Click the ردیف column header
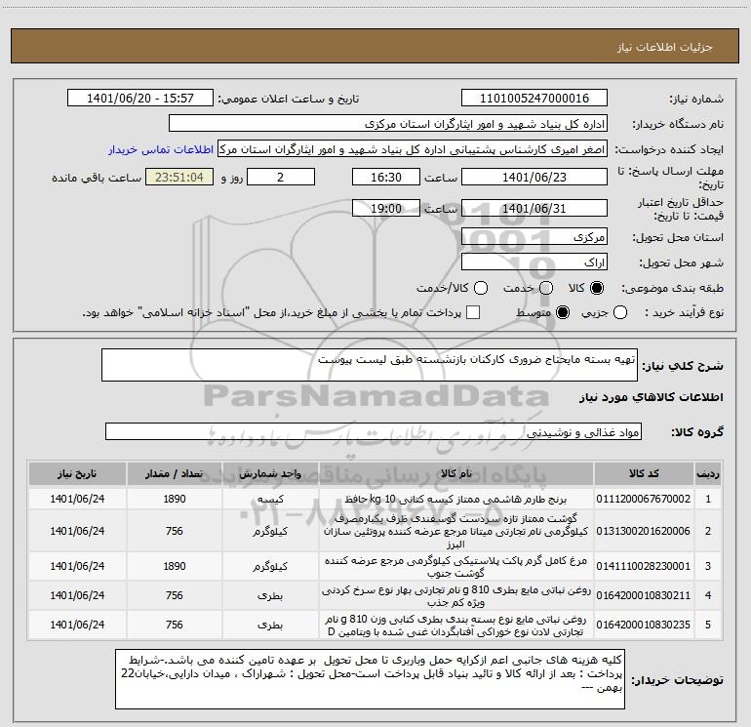The height and width of the screenshot is (727, 751). point(708,474)
